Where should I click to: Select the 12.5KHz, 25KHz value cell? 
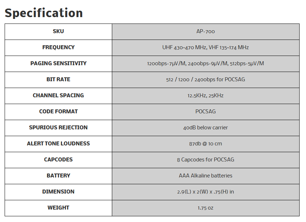(x=206, y=95)
